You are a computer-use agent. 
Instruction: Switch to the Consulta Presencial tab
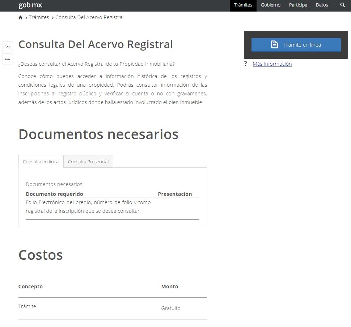click(88, 162)
